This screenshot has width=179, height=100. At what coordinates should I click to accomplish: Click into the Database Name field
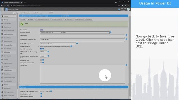pyautogui.click(x=75, y=32)
